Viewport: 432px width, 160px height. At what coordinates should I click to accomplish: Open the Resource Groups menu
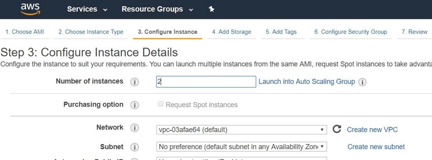[x=157, y=9]
